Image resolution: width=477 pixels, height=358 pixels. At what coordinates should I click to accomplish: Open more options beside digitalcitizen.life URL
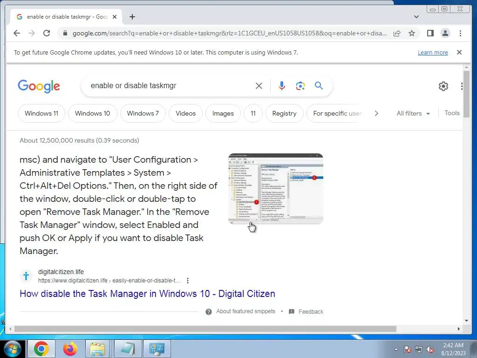click(x=188, y=280)
